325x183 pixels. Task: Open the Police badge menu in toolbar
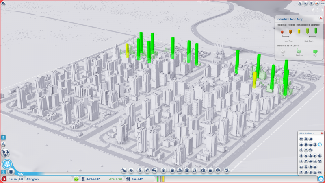point(195,170)
